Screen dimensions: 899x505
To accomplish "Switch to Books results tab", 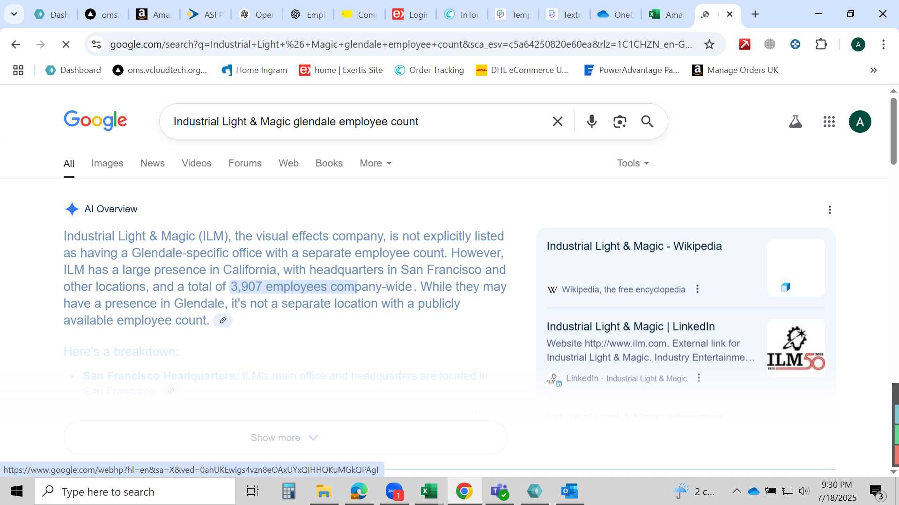I will pos(329,163).
